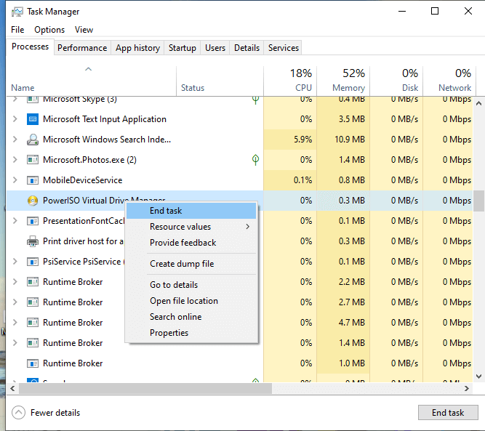Click the horizontal scrollbar right arrow
Image resolution: width=485 pixels, height=431 pixels.
click(x=467, y=388)
